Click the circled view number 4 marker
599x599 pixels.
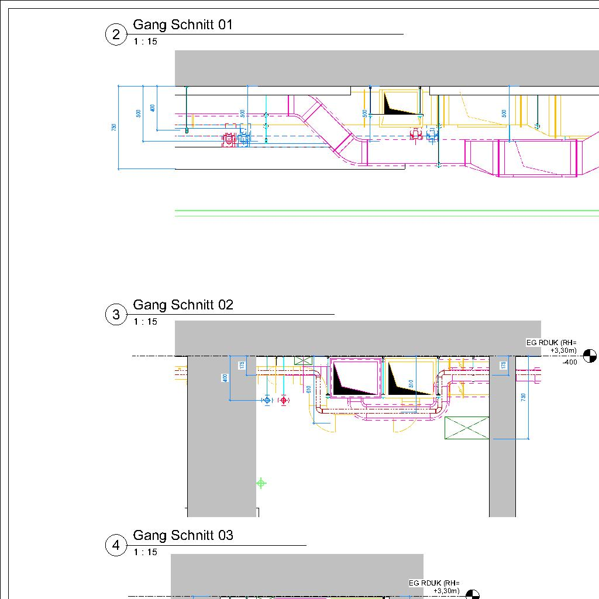click(116, 546)
